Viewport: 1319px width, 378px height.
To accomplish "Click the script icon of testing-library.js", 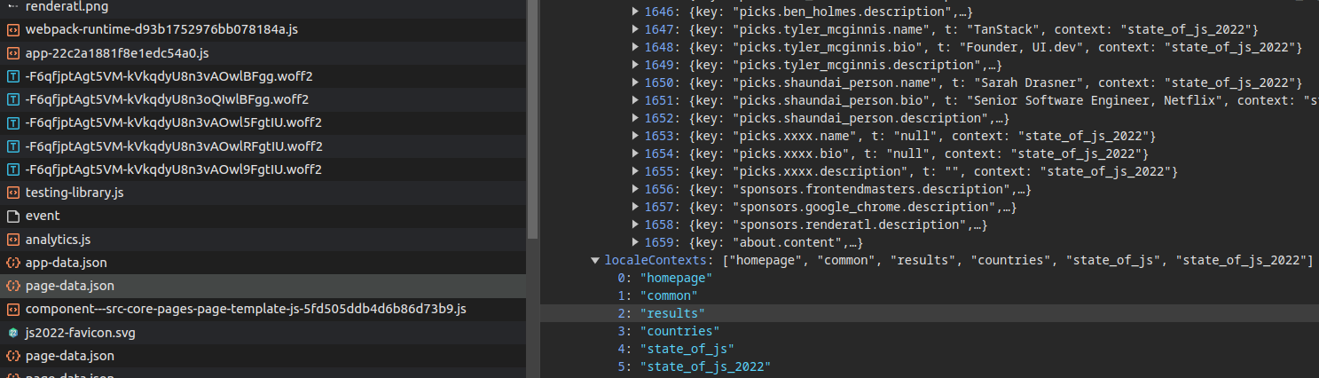I will [x=12, y=192].
